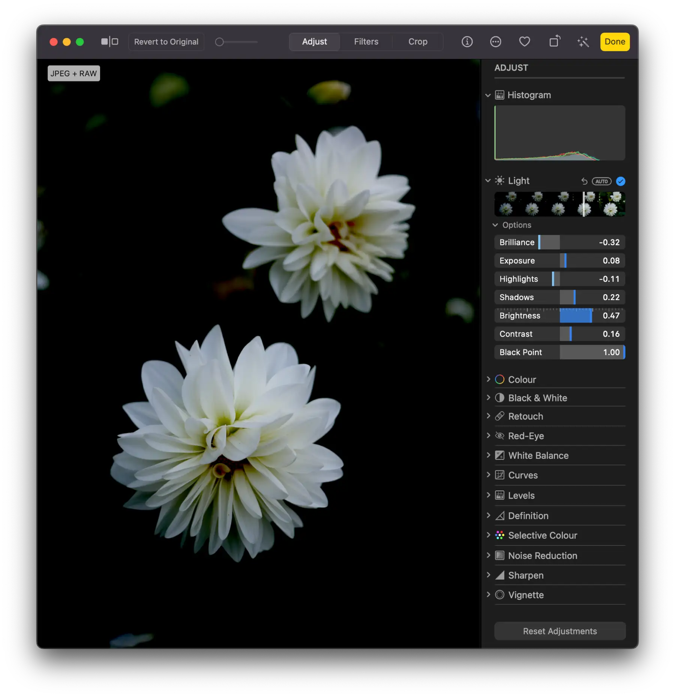The image size is (675, 697).
Task: Click the Light preview thumbnail strip
Action: [559, 204]
